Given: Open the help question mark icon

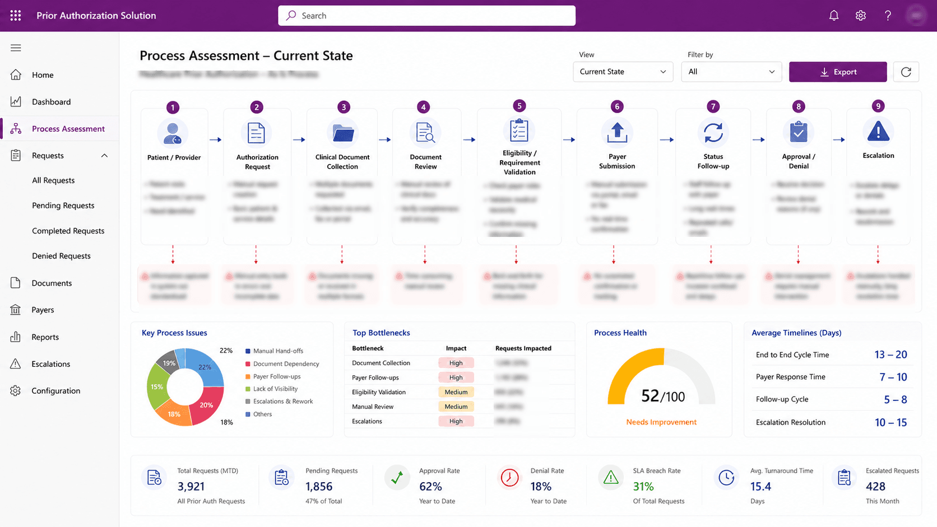Looking at the screenshot, I should pos(888,16).
